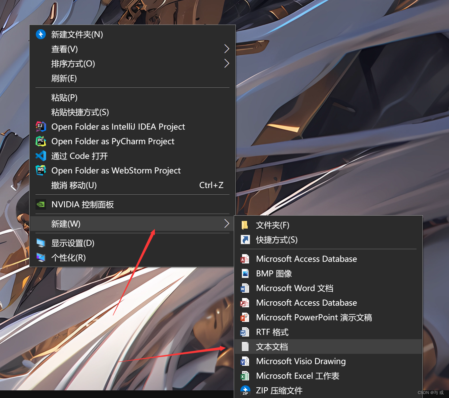Click the Ctrl+Z shortcut text
449x398 pixels.
tap(211, 185)
